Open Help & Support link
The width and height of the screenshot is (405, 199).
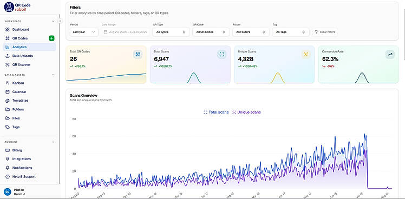coord(29,176)
